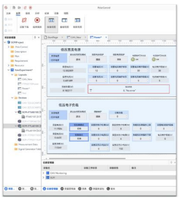Image resolution: width=179 pixels, height=201 pixels.
Task: Select the Description folder in the tree
Action: (21, 52)
